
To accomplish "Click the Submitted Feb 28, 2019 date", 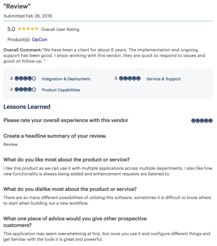I will (28, 16).
